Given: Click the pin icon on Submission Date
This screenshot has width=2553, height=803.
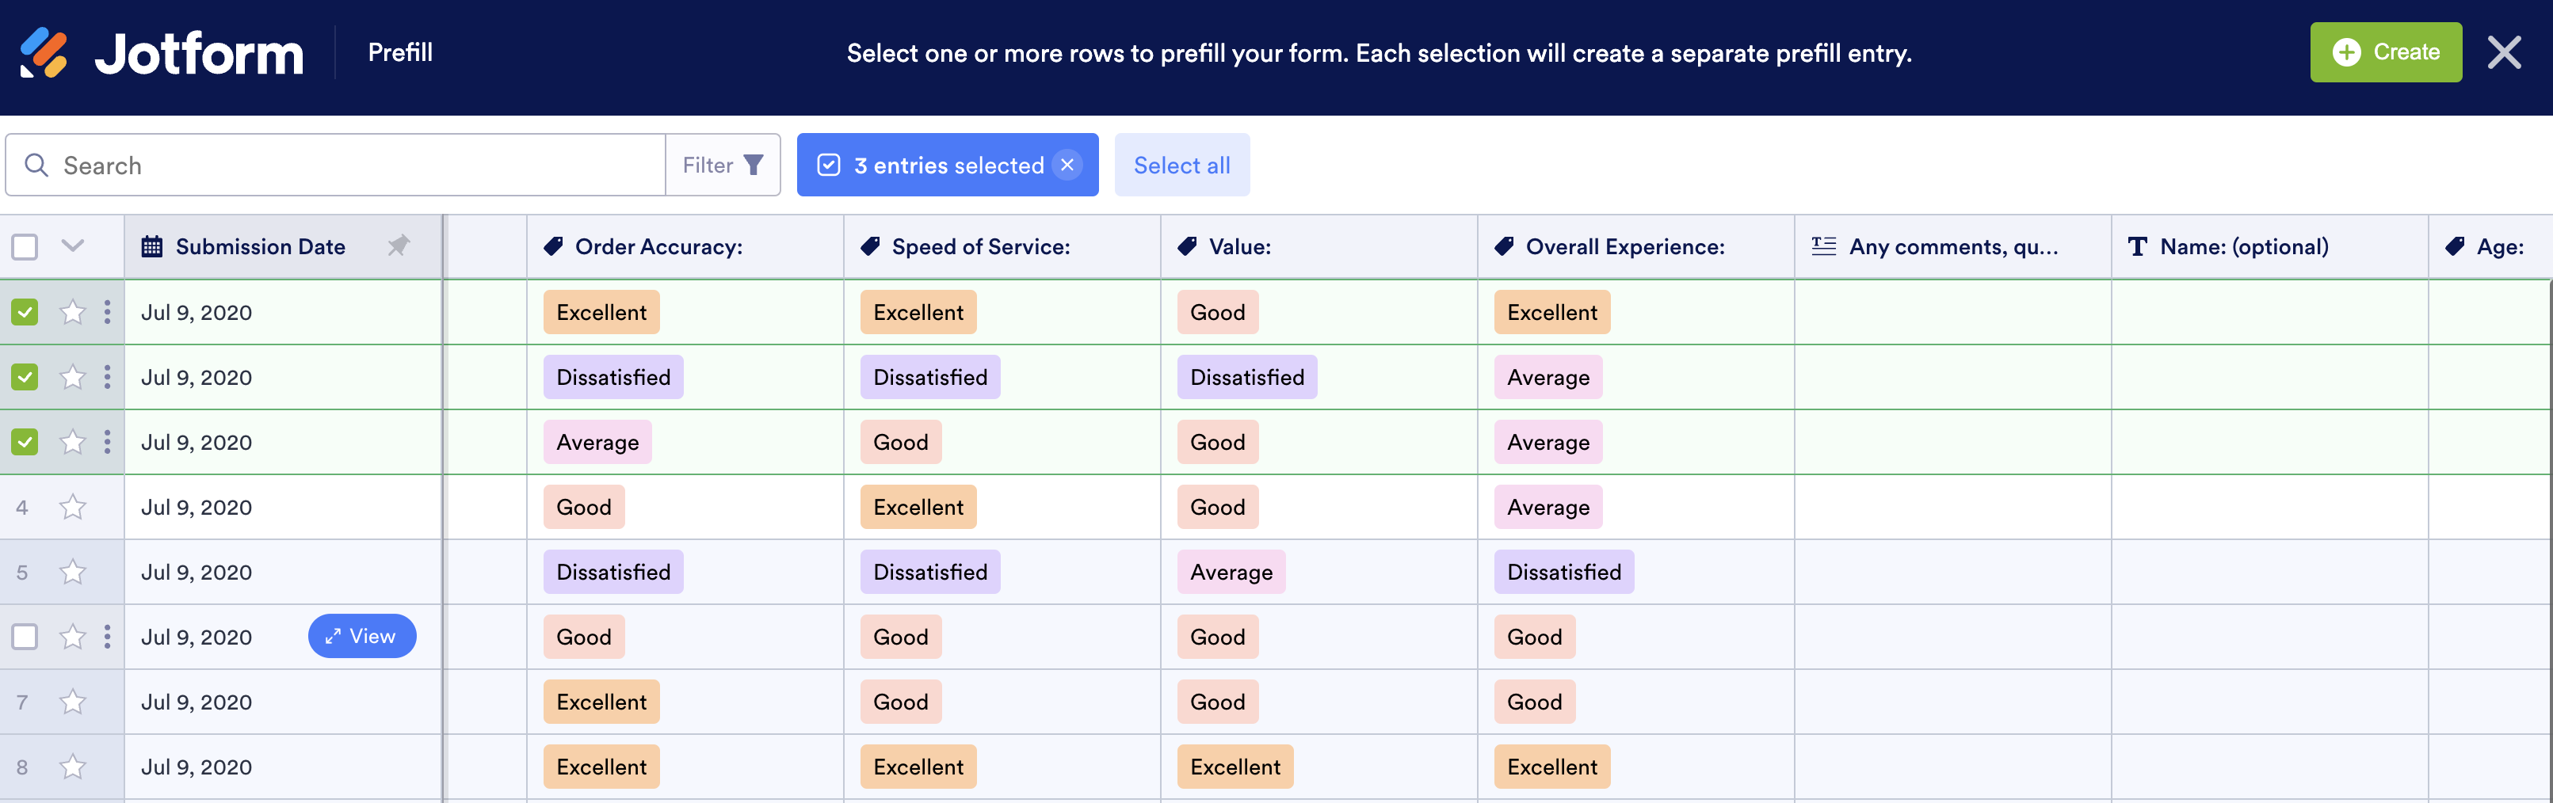Looking at the screenshot, I should [399, 245].
